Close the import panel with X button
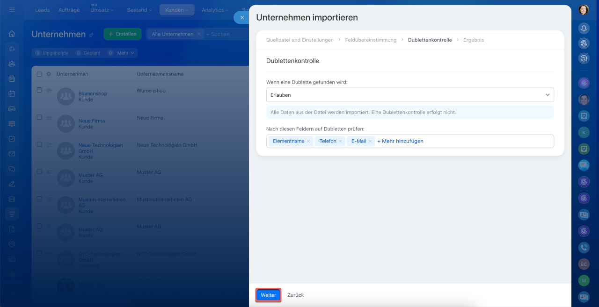This screenshot has height=307, width=599. pos(242,17)
